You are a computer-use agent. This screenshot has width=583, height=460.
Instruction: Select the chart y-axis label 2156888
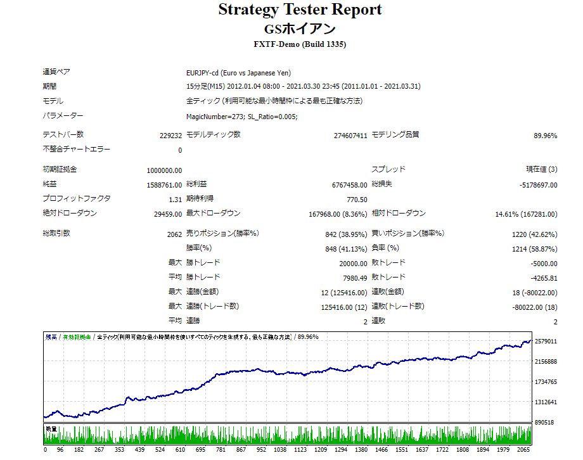coord(546,361)
